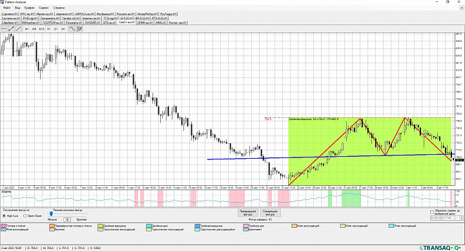Screen dimensions: 465x251
Task: Select the thin diagonal line tool
Action: coord(18,29)
